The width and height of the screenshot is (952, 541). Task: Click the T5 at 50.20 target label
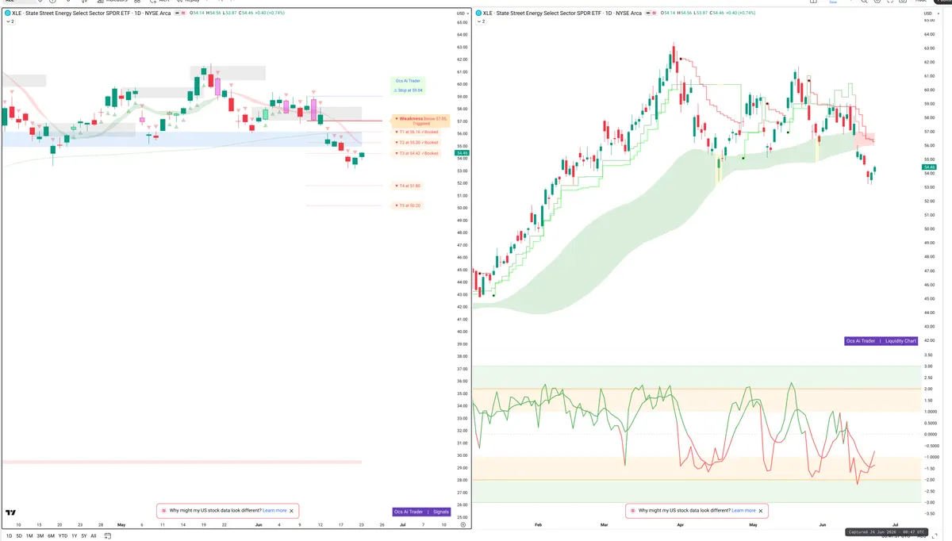point(408,205)
